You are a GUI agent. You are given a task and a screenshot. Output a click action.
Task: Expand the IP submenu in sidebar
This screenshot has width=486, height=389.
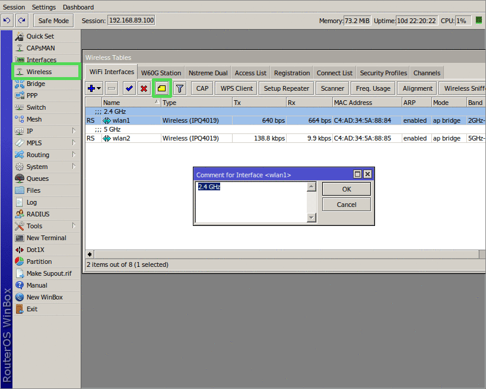tap(74, 130)
